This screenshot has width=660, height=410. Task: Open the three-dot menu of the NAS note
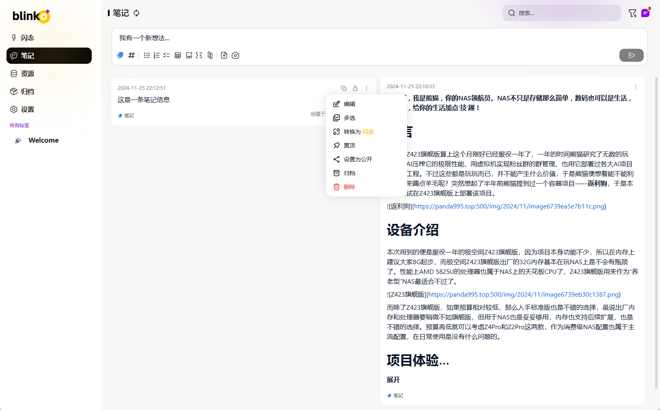[x=636, y=87]
